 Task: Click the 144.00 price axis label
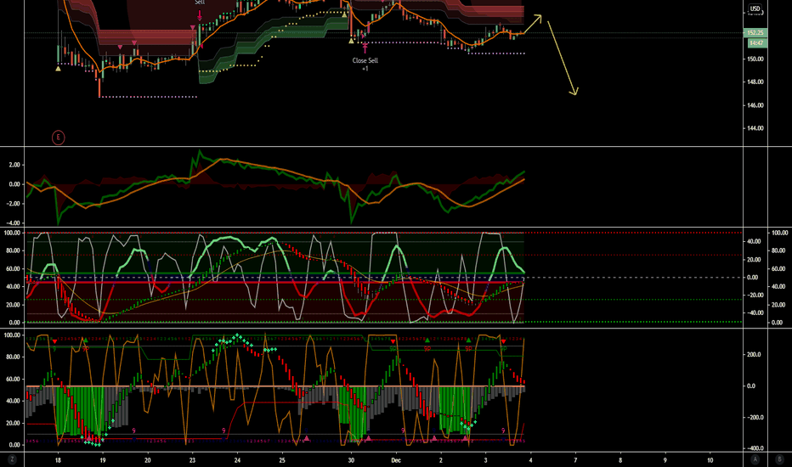click(755, 128)
